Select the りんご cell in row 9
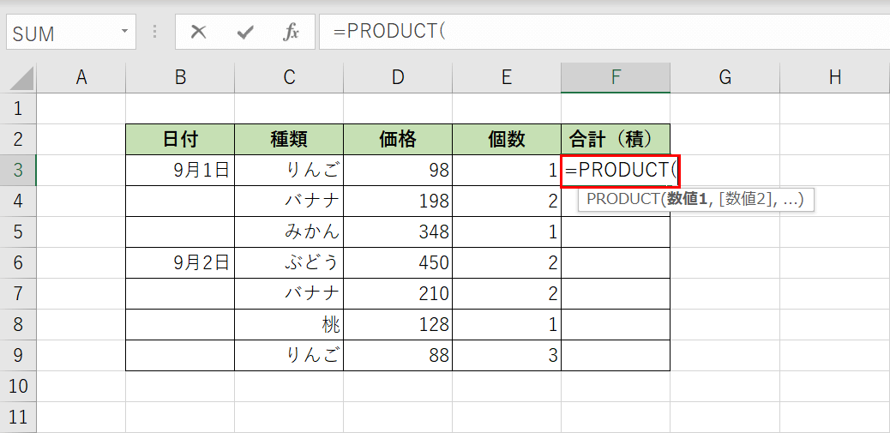Screen dimensions: 890x433 [x=289, y=355]
